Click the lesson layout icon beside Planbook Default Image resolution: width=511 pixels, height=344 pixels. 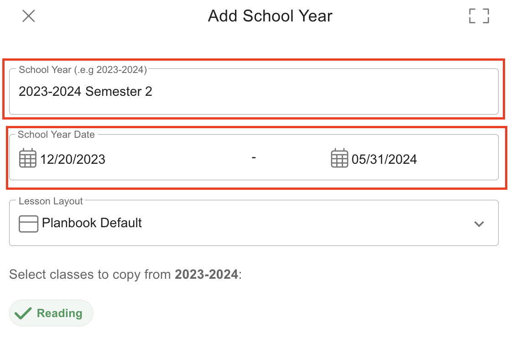(28, 224)
